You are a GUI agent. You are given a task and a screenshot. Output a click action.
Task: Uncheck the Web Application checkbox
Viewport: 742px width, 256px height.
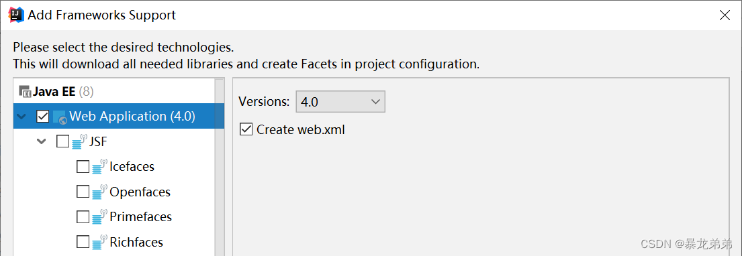click(42, 116)
